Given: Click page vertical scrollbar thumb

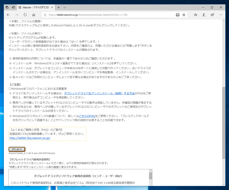Looking at the screenshot, I should point(224,123).
